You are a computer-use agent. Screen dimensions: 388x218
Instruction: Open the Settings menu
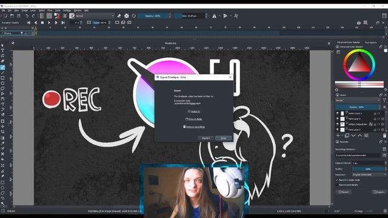(67, 10)
